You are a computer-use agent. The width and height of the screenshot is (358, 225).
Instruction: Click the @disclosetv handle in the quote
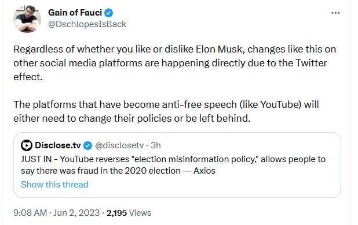click(x=119, y=145)
